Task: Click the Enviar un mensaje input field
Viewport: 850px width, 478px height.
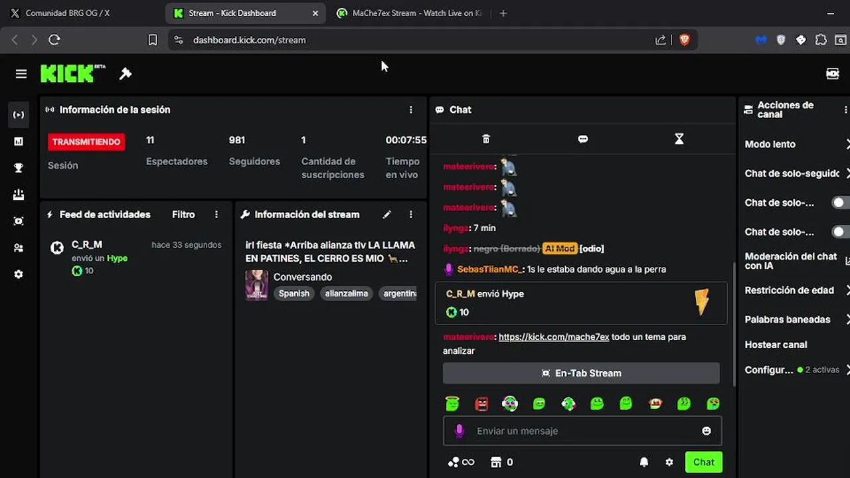Action: click(x=582, y=431)
